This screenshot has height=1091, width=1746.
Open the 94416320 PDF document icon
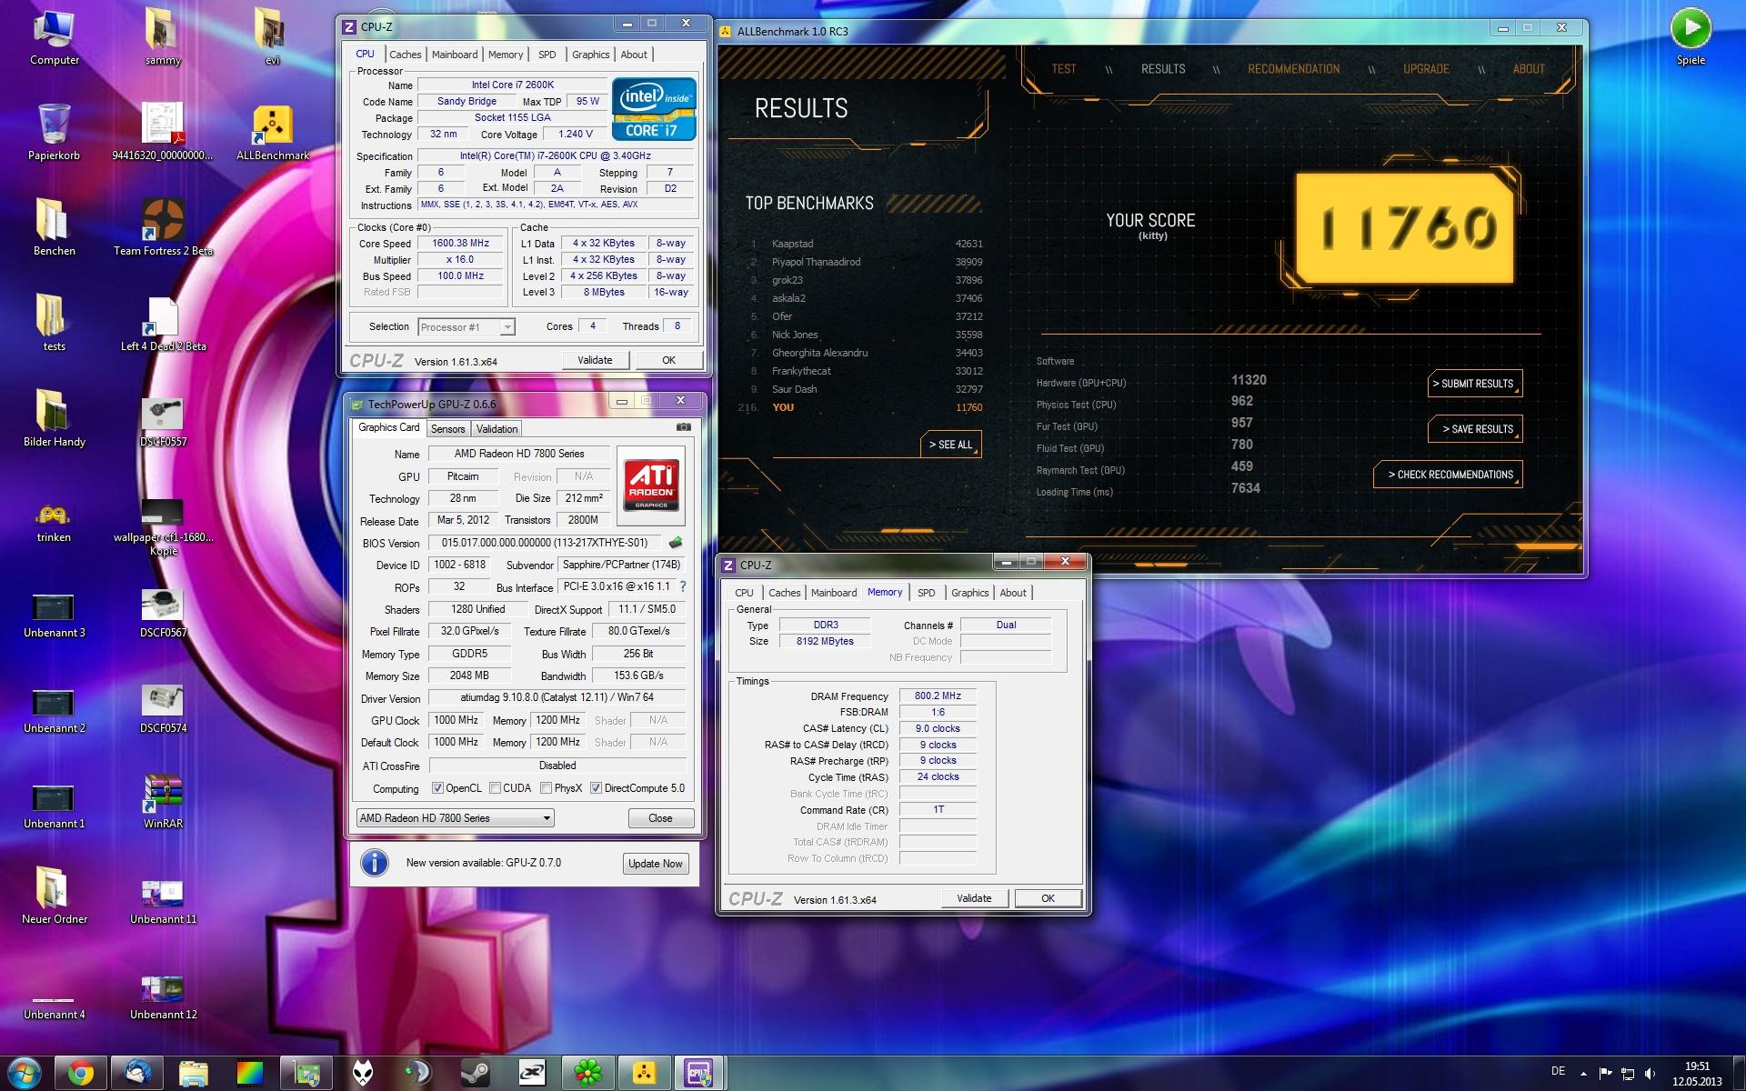[x=163, y=132]
